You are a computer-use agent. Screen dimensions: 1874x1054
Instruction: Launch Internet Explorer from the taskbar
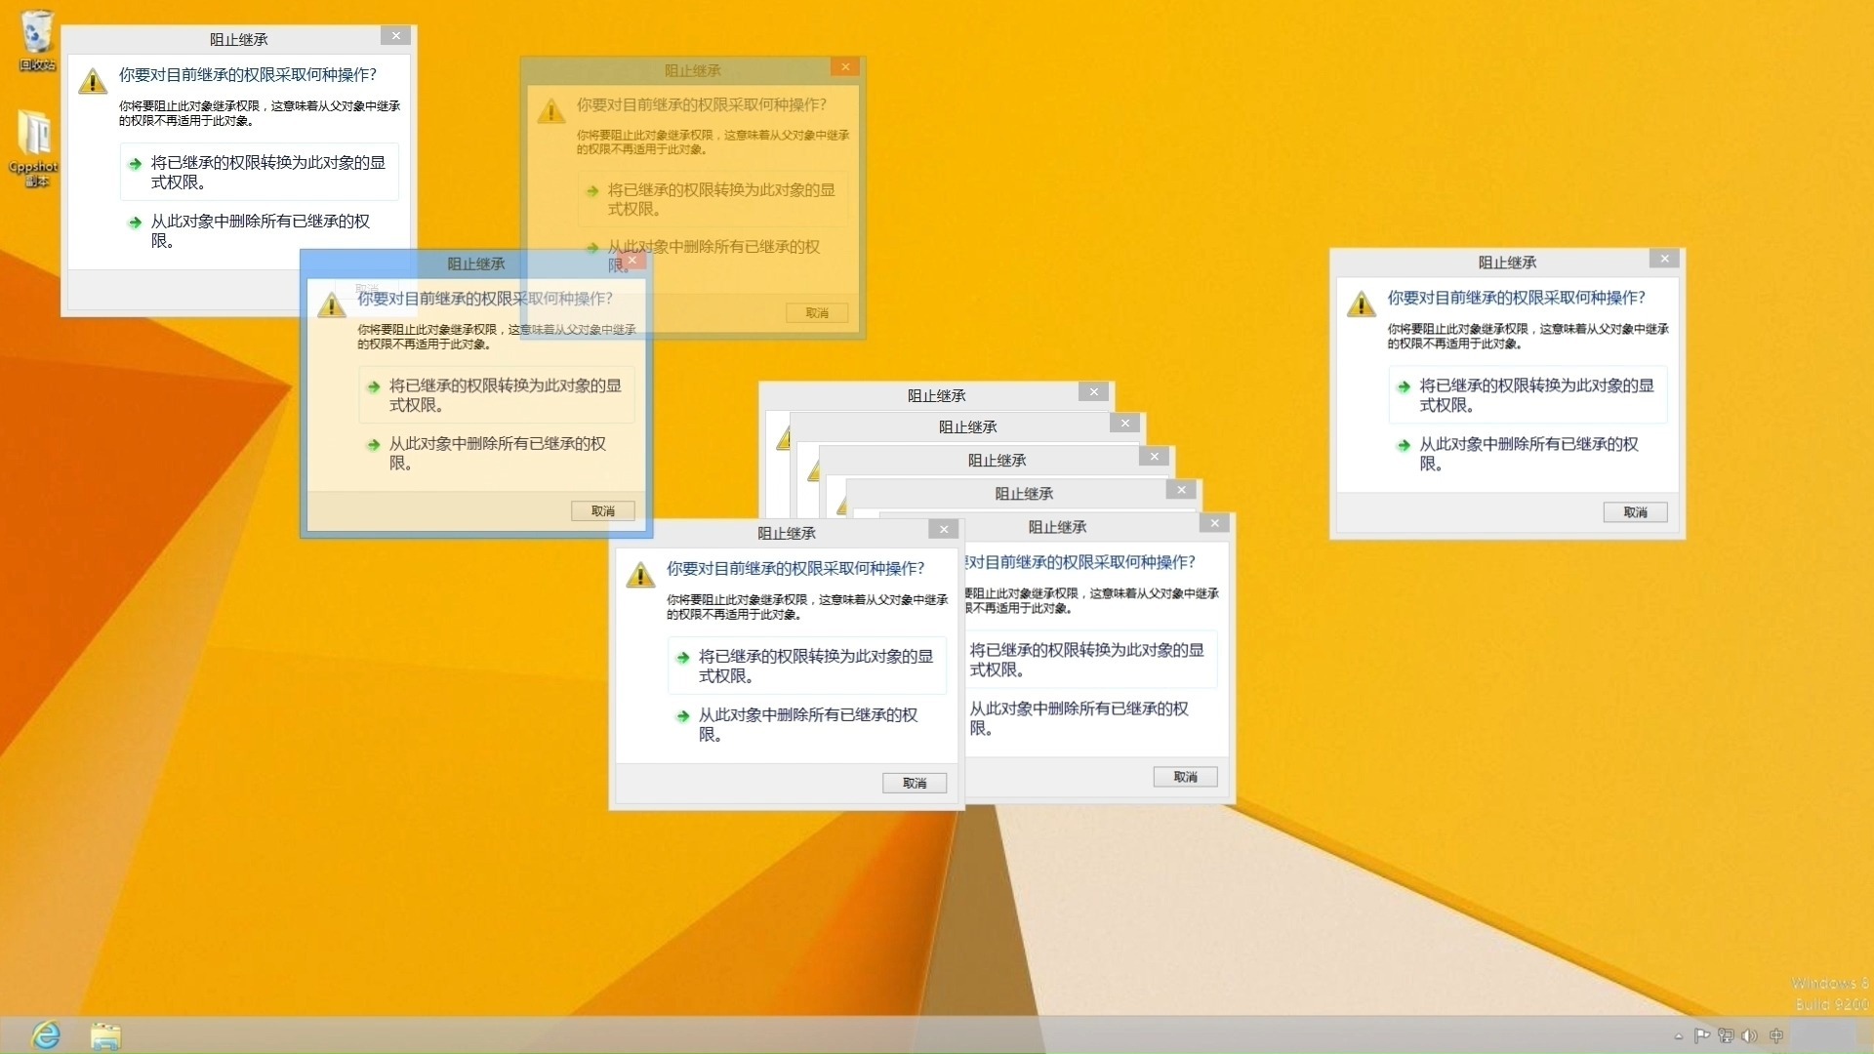46,1034
